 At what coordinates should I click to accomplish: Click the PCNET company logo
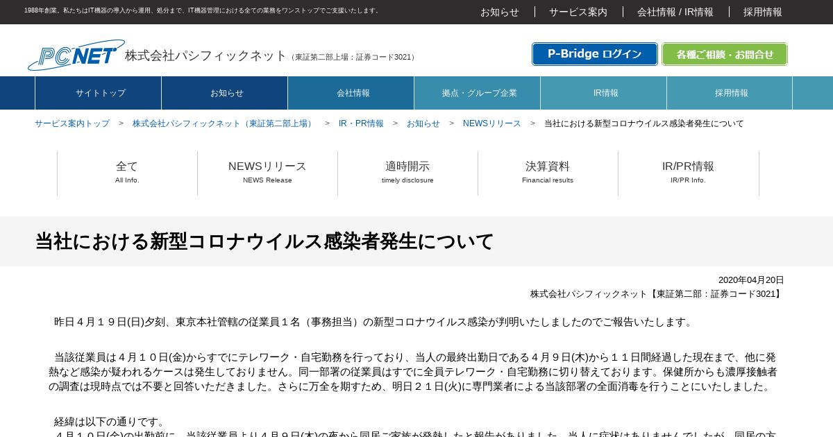[76, 55]
